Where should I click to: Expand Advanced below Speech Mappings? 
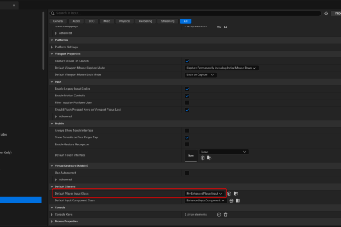[56, 33]
